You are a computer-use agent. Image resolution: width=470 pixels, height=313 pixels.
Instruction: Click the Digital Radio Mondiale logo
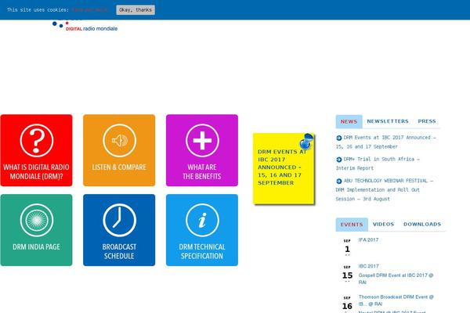tap(85, 25)
